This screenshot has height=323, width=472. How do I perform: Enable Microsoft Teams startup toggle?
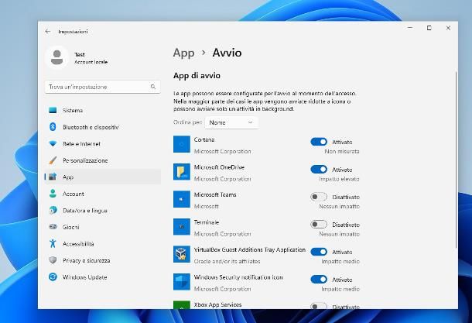point(319,197)
